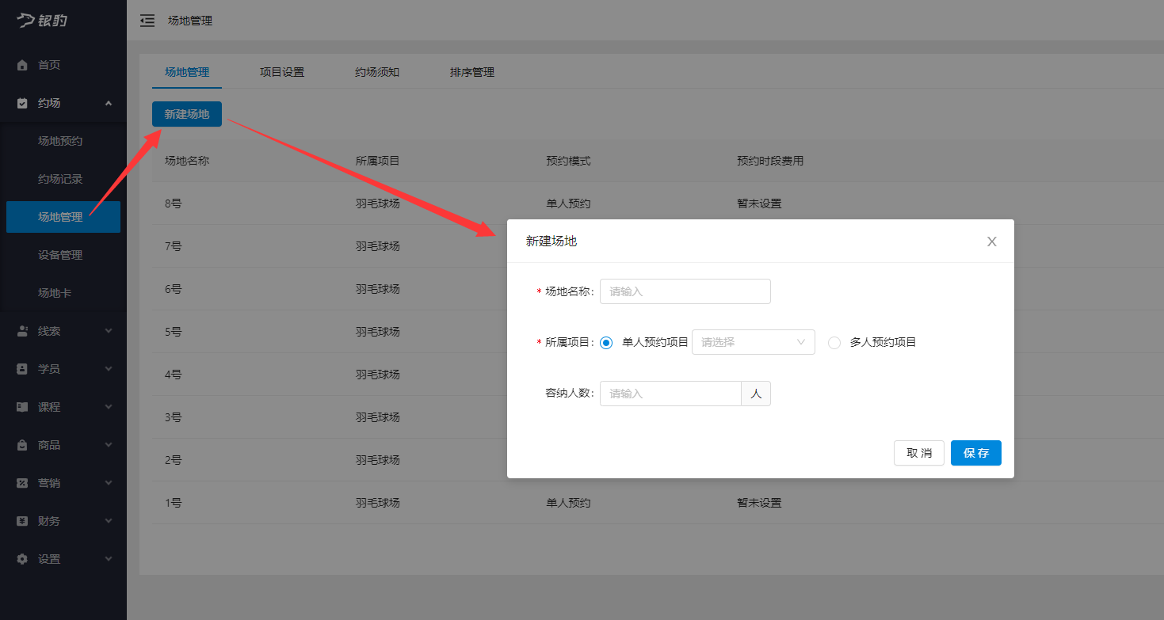This screenshot has height=620, width=1164.
Task: Collapse the sidebar with the toggle icon
Action: pyautogui.click(x=147, y=21)
